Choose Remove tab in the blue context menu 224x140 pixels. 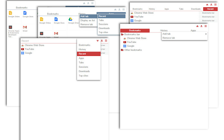pos(88,24)
